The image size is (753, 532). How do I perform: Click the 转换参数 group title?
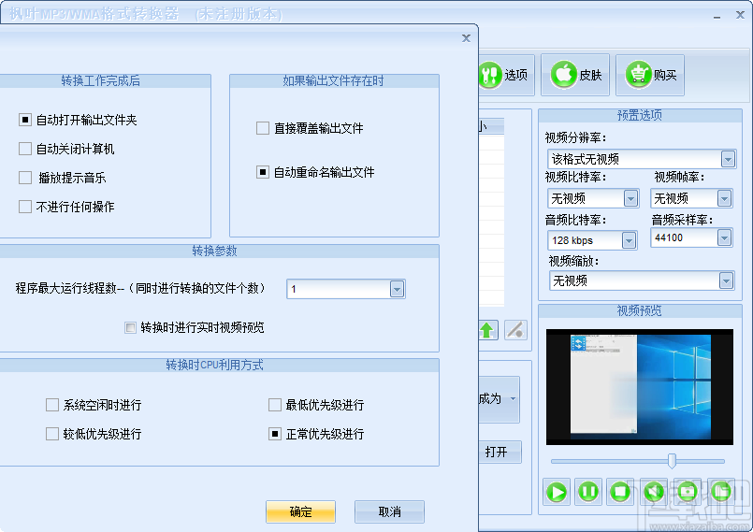(x=214, y=252)
